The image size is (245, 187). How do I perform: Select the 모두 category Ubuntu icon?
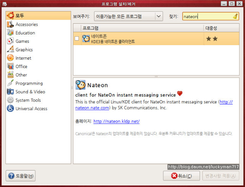tap(10, 15)
